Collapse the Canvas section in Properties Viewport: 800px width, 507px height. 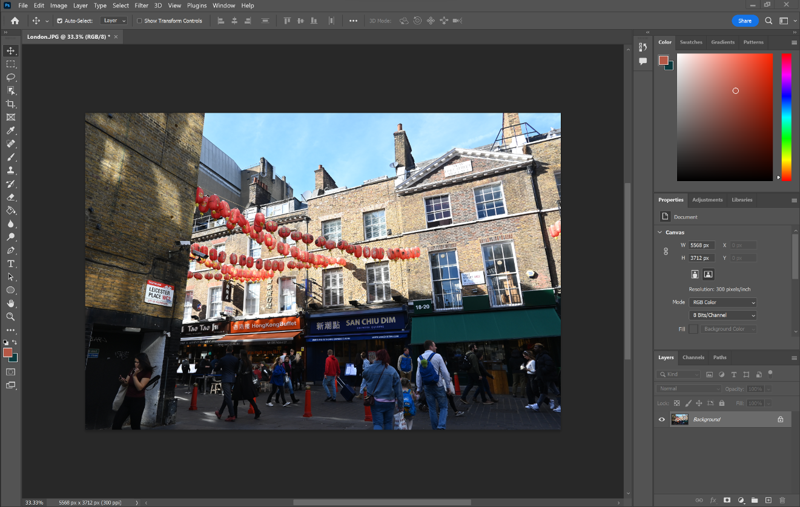[660, 233]
